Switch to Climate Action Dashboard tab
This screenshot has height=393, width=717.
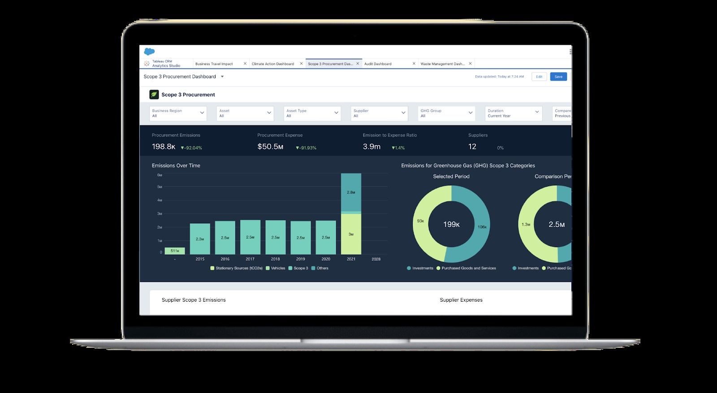(x=273, y=64)
